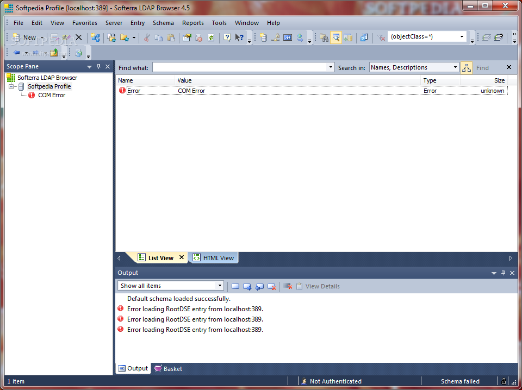This screenshot has width=522, height=390.
Task: Click the Favorites folder star icon
Action: pos(124,37)
